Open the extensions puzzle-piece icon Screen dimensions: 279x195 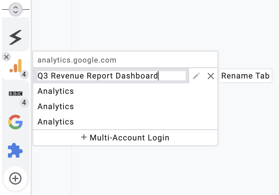click(x=15, y=150)
